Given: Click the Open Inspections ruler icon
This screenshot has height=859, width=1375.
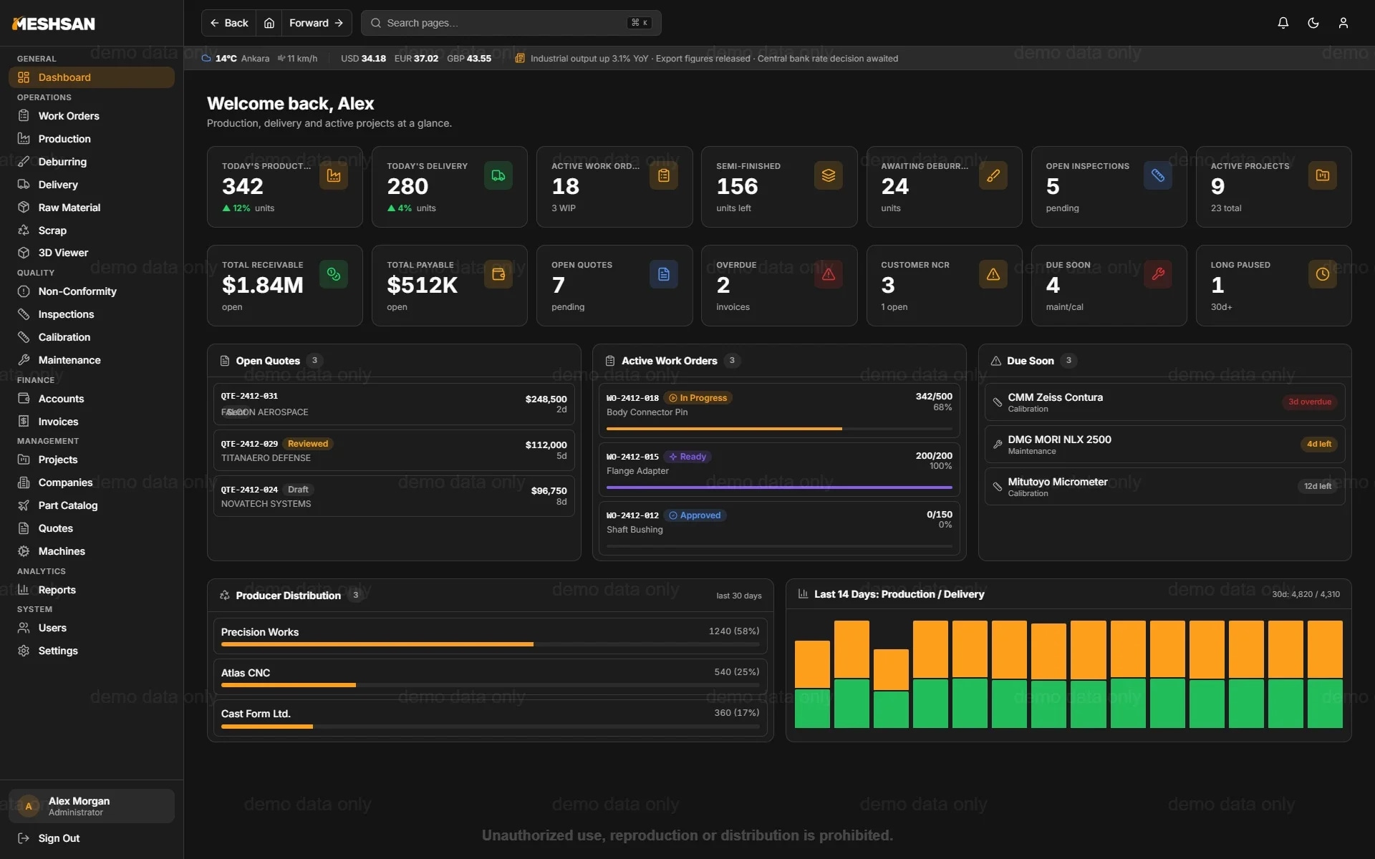Looking at the screenshot, I should [x=1158, y=175].
